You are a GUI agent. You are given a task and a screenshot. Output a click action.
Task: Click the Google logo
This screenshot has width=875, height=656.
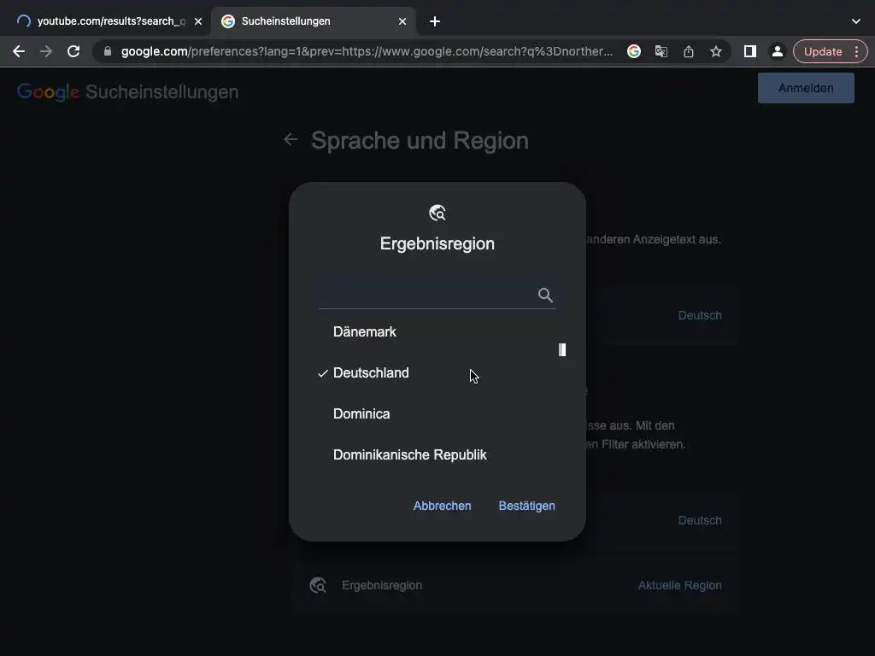click(48, 91)
